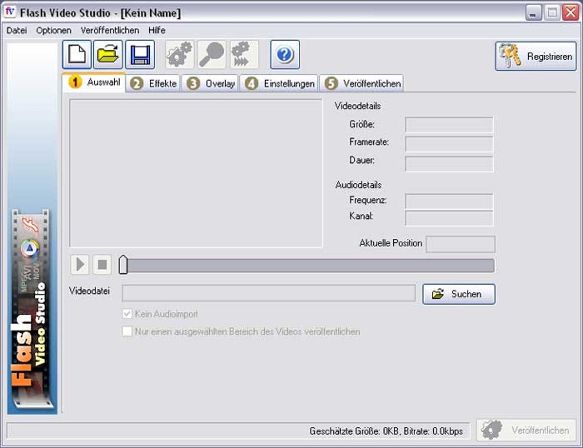The image size is (583, 448).
Task: Enable the Kein Audioimport checkbox
Action: pos(127,314)
